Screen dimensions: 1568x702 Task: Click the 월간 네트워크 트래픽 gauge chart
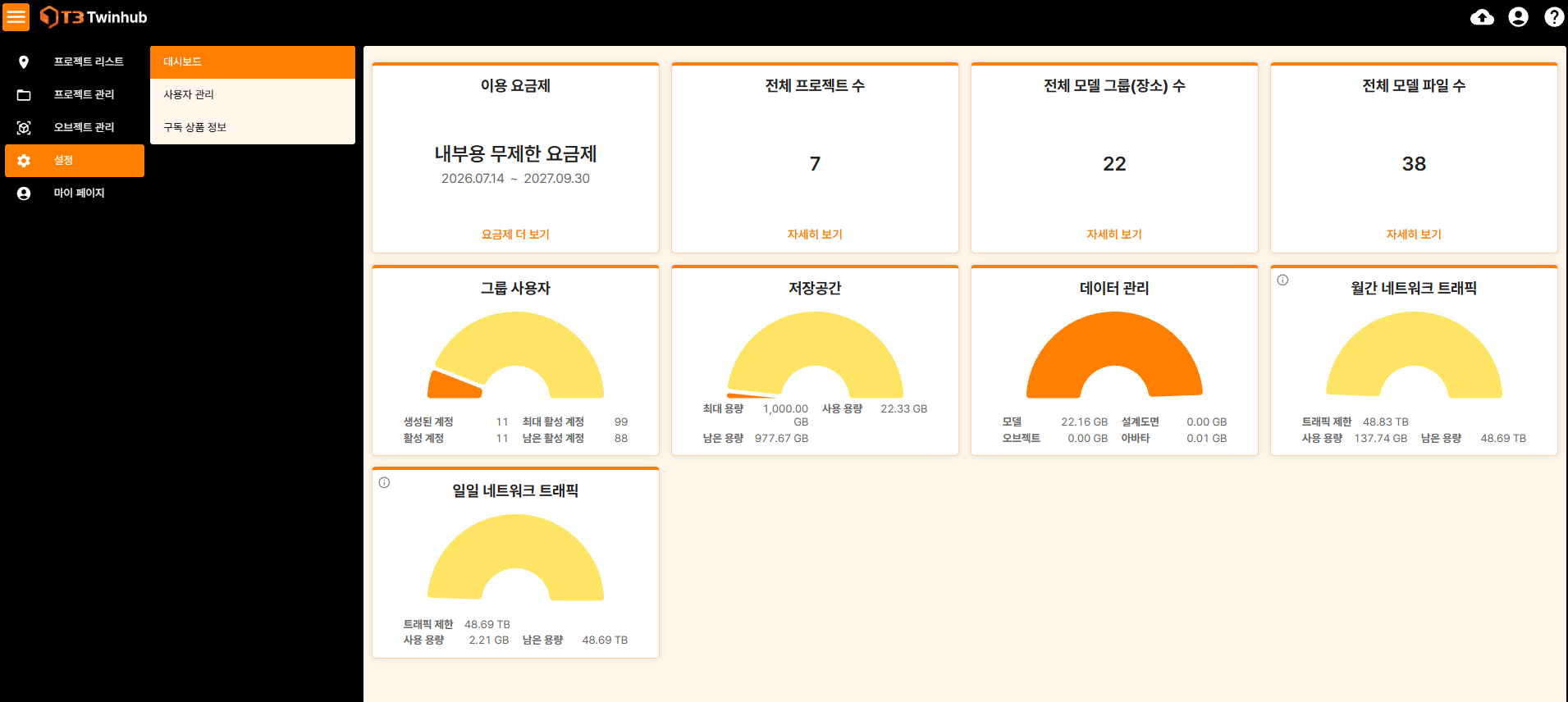pyautogui.click(x=1414, y=355)
